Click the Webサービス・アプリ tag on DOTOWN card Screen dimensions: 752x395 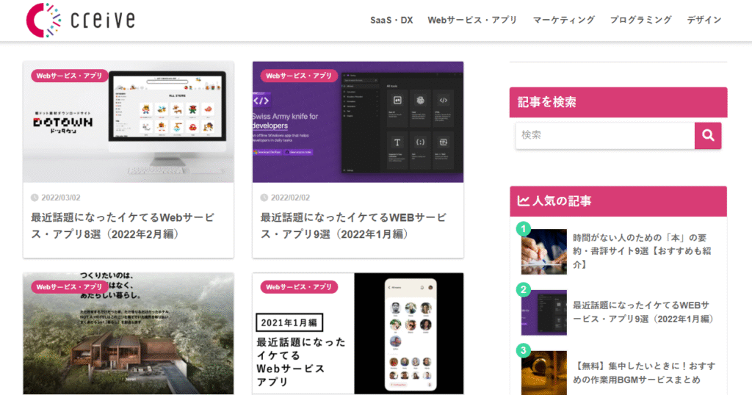tap(70, 76)
